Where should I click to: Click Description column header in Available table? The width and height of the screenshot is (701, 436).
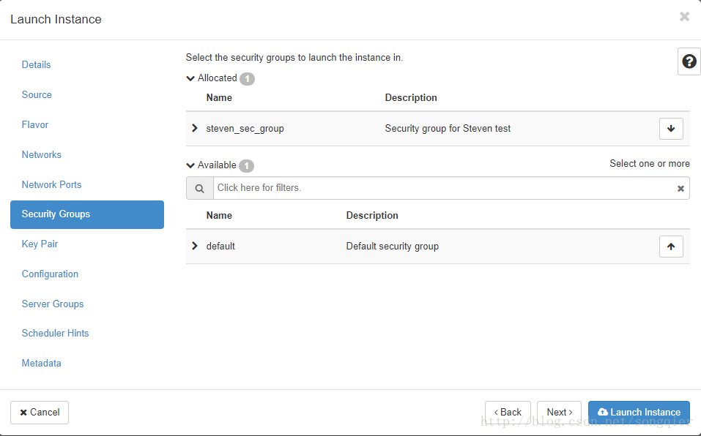pos(372,216)
